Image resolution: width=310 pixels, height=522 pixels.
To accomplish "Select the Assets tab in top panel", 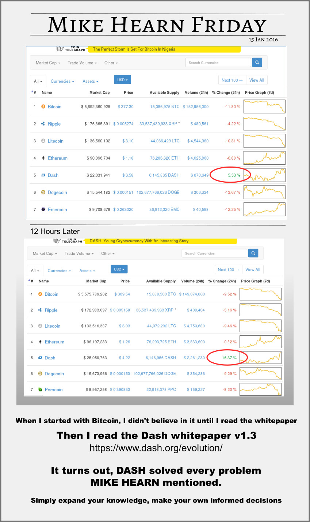I will pyautogui.click(x=91, y=81).
